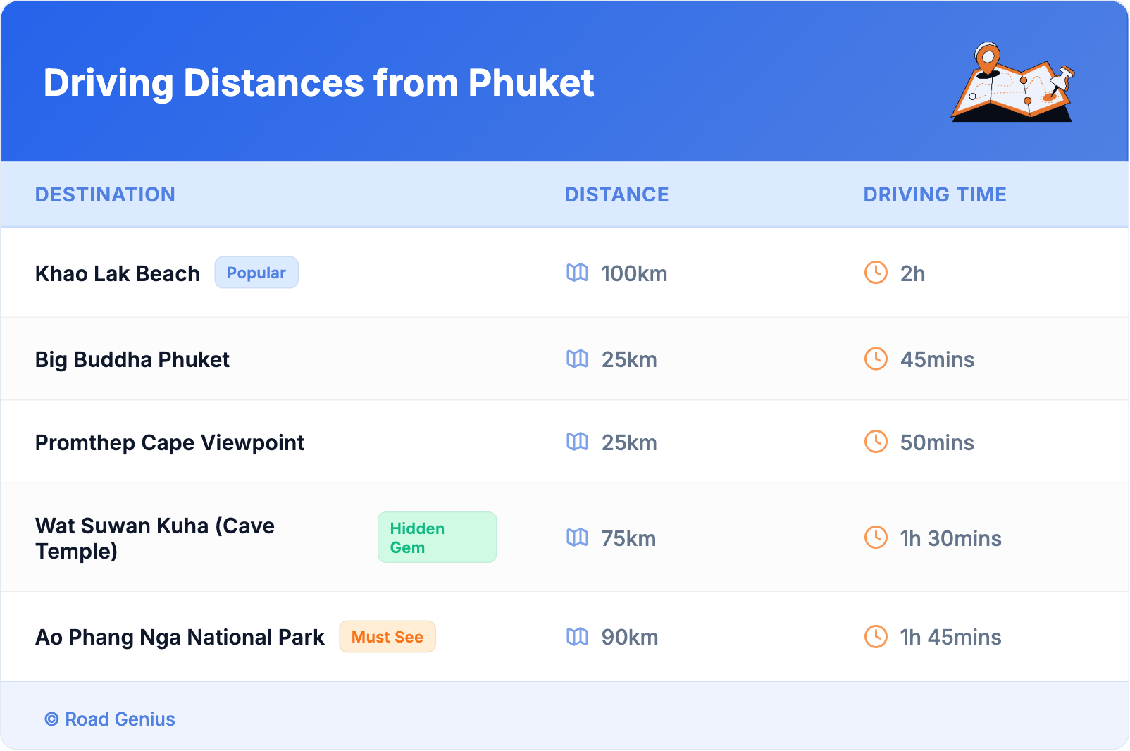This screenshot has height=751, width=1130.
Task: Click the map icon beside 75km
Action: [x=577, y=538]
